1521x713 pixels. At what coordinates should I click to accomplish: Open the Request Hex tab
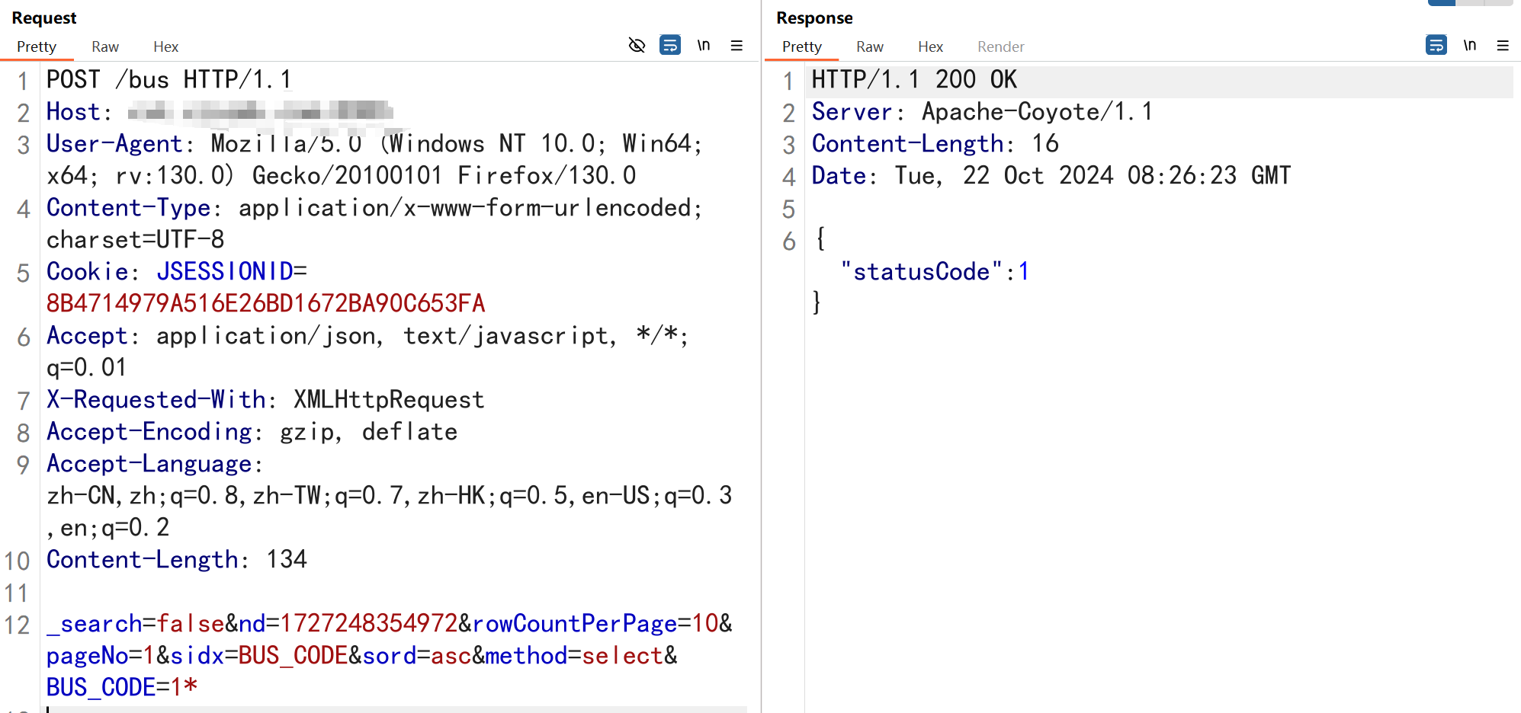point(165,46)
